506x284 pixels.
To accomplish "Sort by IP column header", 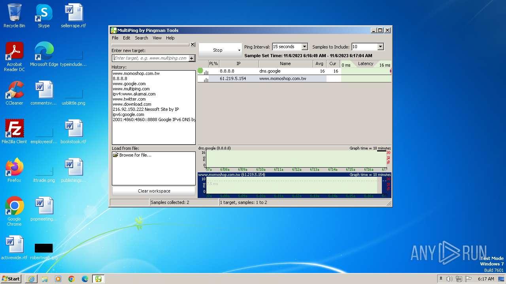I will (x=239, y=64).
